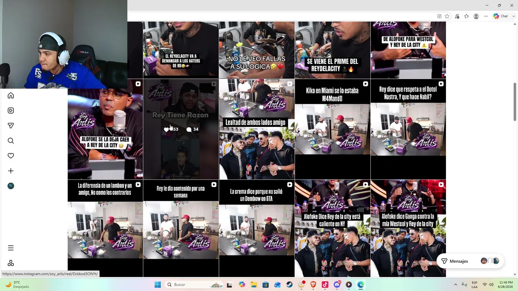Open Copilot Chat in Edge
This screenshot has width=518, height=291.
pyautogui.click(x=501, y=16)
